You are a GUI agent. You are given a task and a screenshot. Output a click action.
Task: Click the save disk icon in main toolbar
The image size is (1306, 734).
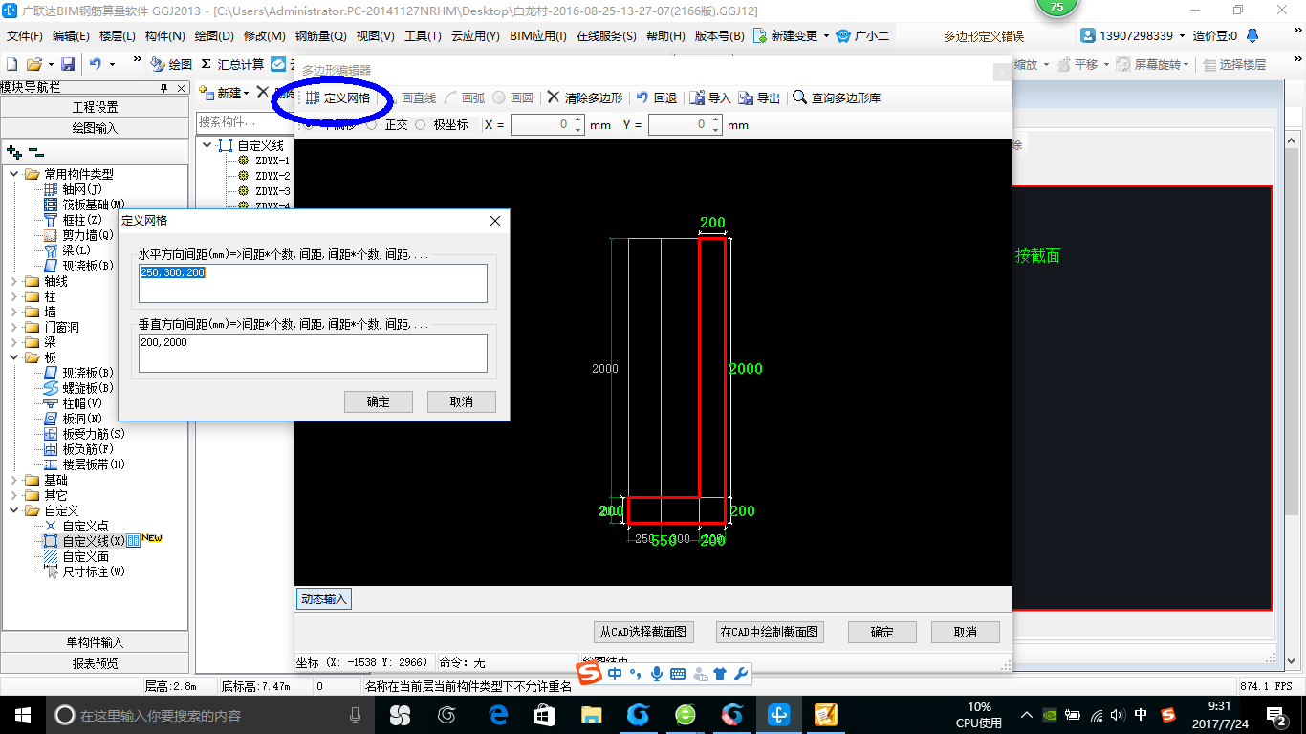(x=68, y=64)
